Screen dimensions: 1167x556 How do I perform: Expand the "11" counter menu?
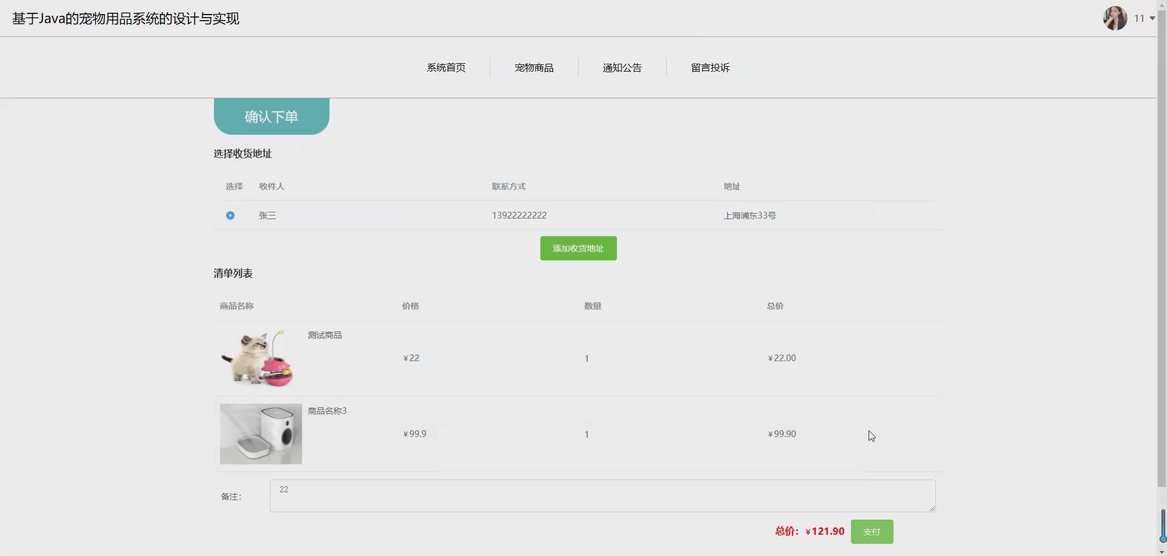point(1143,18)
